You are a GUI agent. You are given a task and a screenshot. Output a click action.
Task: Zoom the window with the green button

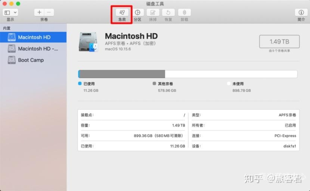click(x=18, y=3)
